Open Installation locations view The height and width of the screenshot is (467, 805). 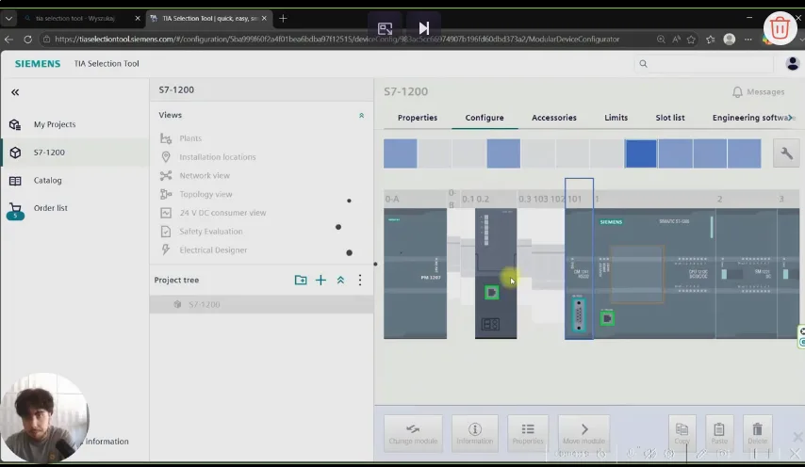click(x=217, y=157)
